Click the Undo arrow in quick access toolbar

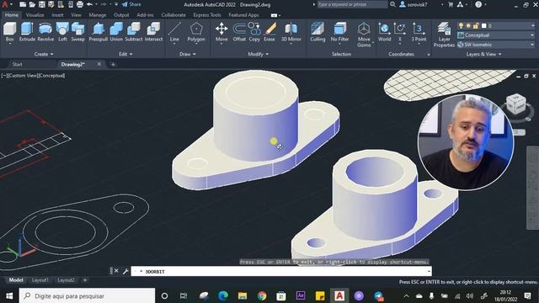coord(90,4)
